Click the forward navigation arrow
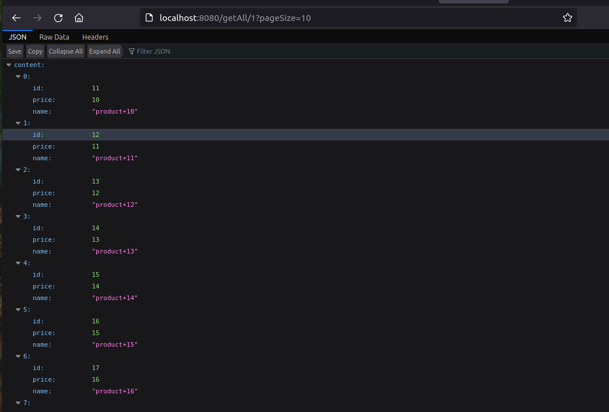This screenshot has width=609, height=412. click(x=37, y=18)
